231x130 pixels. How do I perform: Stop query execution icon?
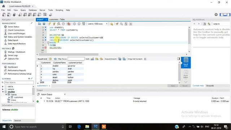[x=64, y=24]
